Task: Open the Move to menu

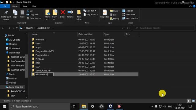Action: tap(47, 15)
